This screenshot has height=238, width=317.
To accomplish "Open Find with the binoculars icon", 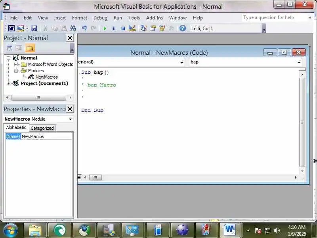I will click(x=73, y=28).
